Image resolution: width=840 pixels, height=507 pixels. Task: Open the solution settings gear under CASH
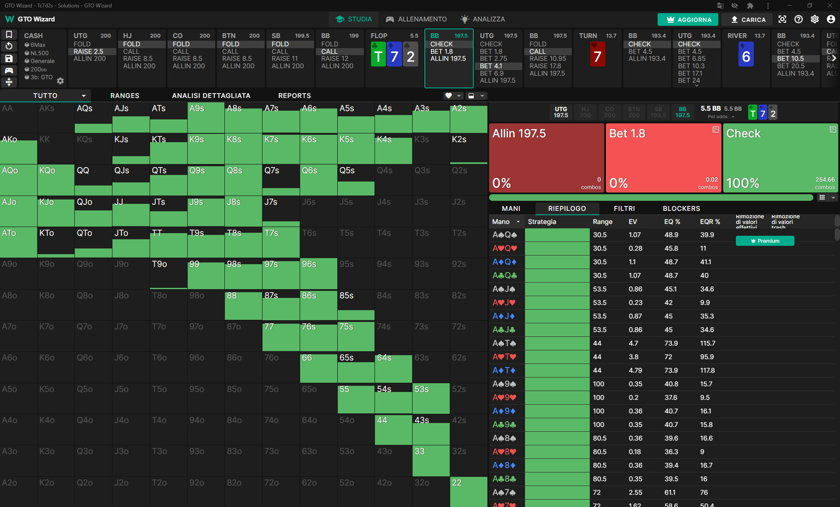[60, 80]
